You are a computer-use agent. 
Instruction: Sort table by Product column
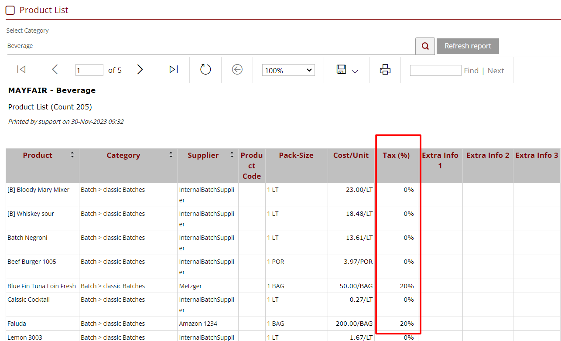(72, 155)
